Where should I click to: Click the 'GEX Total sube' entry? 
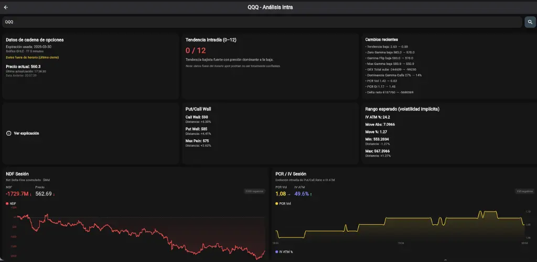391,70
